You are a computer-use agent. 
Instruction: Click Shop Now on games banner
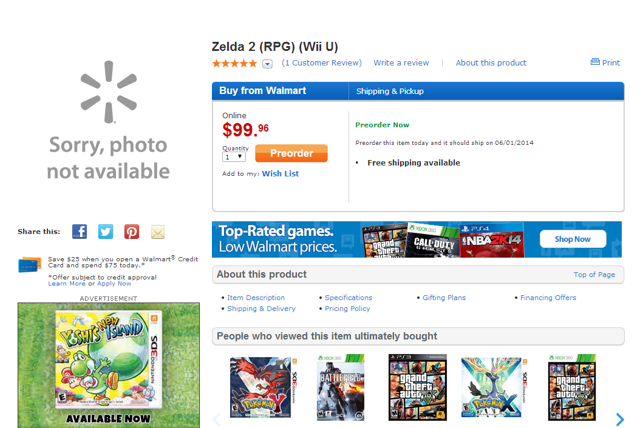coord(573,239)
